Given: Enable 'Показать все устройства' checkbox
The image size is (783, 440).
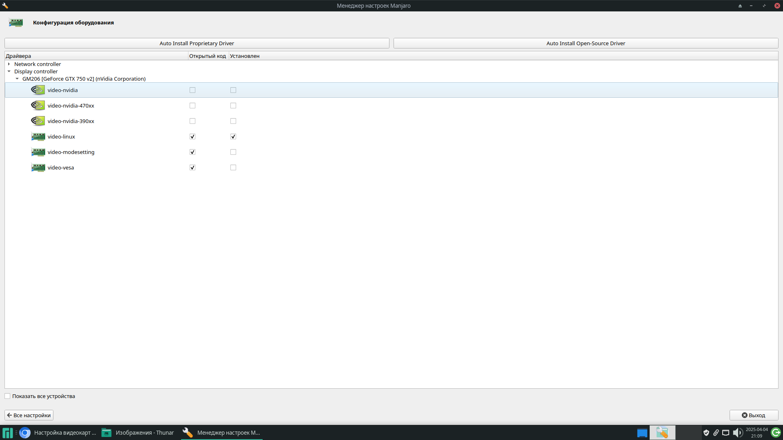Looking at the screenshot, I should coord(7,396).
